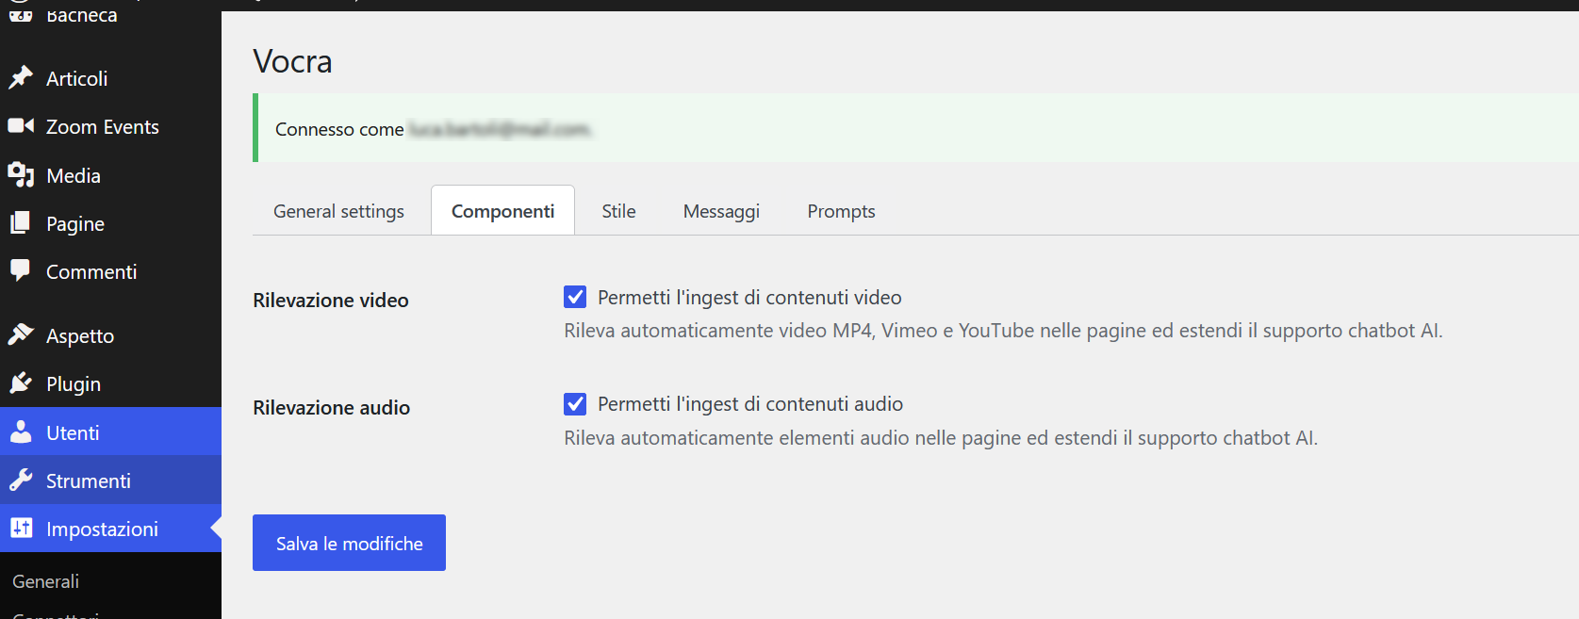Select Strumenti in sidebar
1579x619 pixels.
pos(110,481)
